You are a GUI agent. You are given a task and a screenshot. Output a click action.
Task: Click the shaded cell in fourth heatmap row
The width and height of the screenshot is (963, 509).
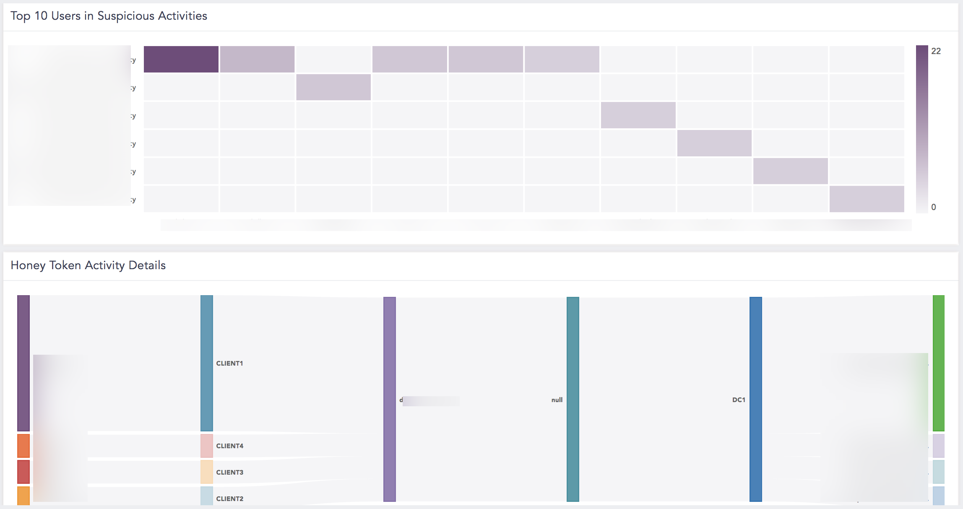point(714,143)
